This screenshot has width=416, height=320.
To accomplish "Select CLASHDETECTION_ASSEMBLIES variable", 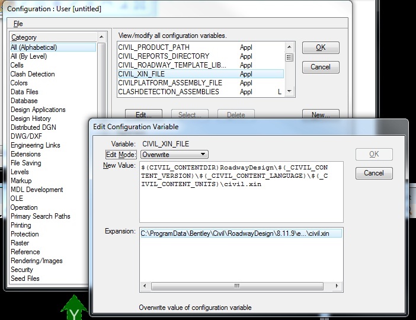I will [x=200, y=92].
